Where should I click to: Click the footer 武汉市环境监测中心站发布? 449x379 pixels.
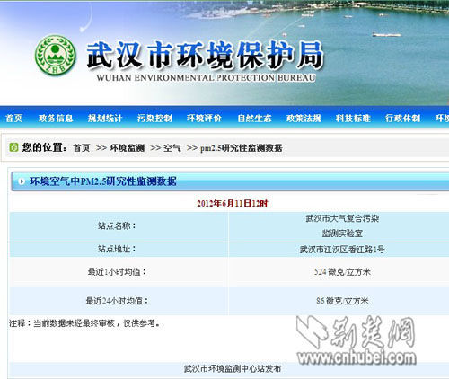pyautogui.click(x=233, y=368)
